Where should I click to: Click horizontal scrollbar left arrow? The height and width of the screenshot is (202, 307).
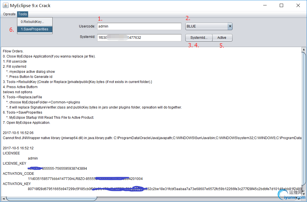3,199
